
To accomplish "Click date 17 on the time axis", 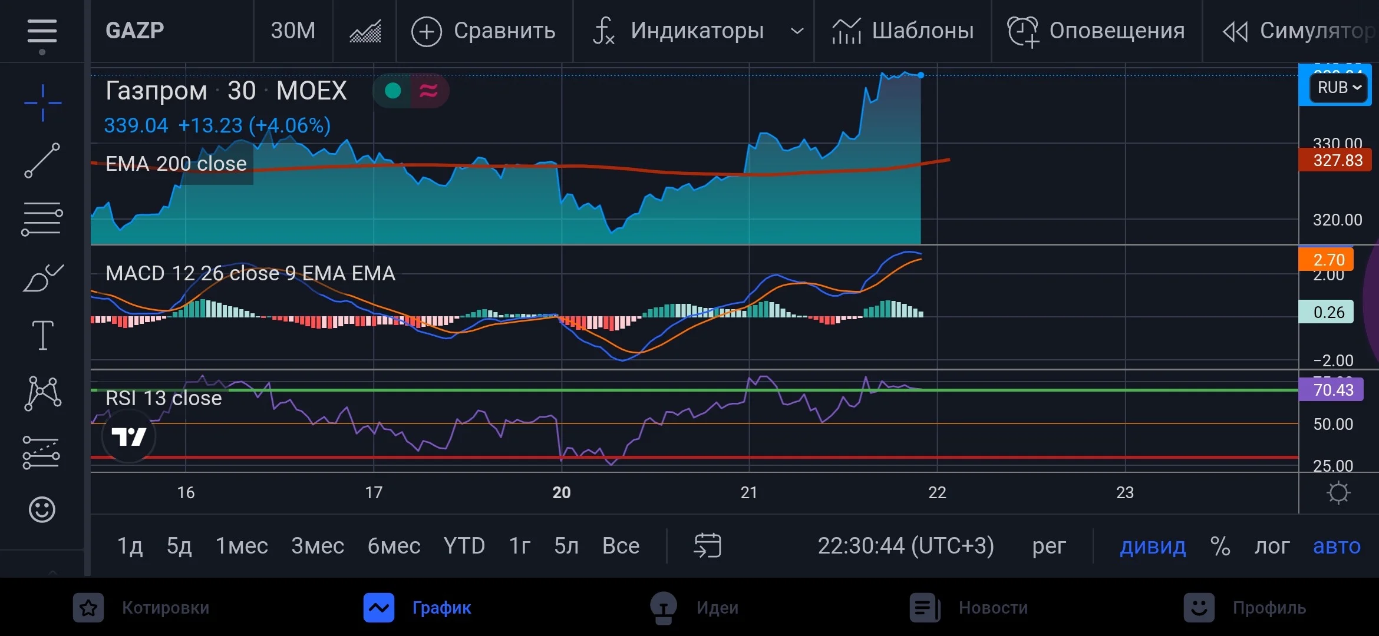I will click(x=374, y=493).
